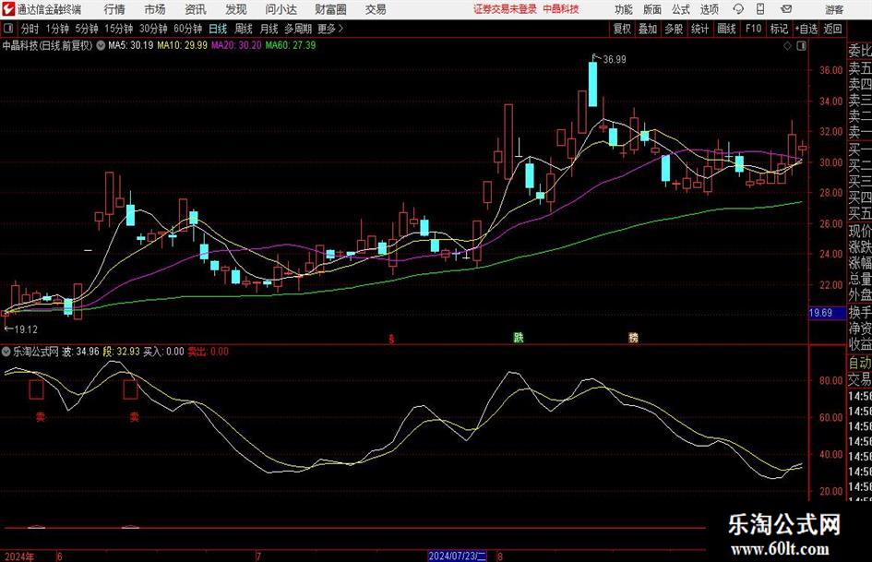Click the 19.12 low price marker
This screenshot has width=872, height=562.
coord(26,329)
